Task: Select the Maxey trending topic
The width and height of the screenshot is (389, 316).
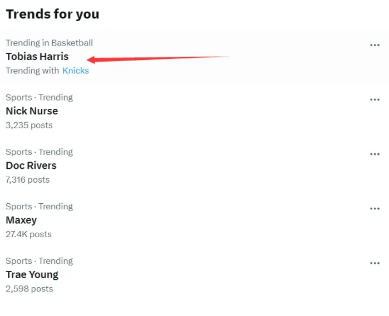Action: (21, 220)
